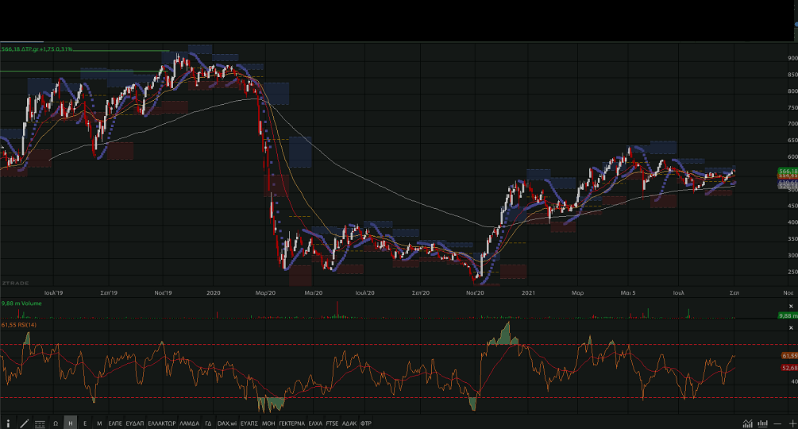This screenshot has width=798, height=429.
Task: Close the RSI(14) indicator panel
Action: click(x=790, y=327)
